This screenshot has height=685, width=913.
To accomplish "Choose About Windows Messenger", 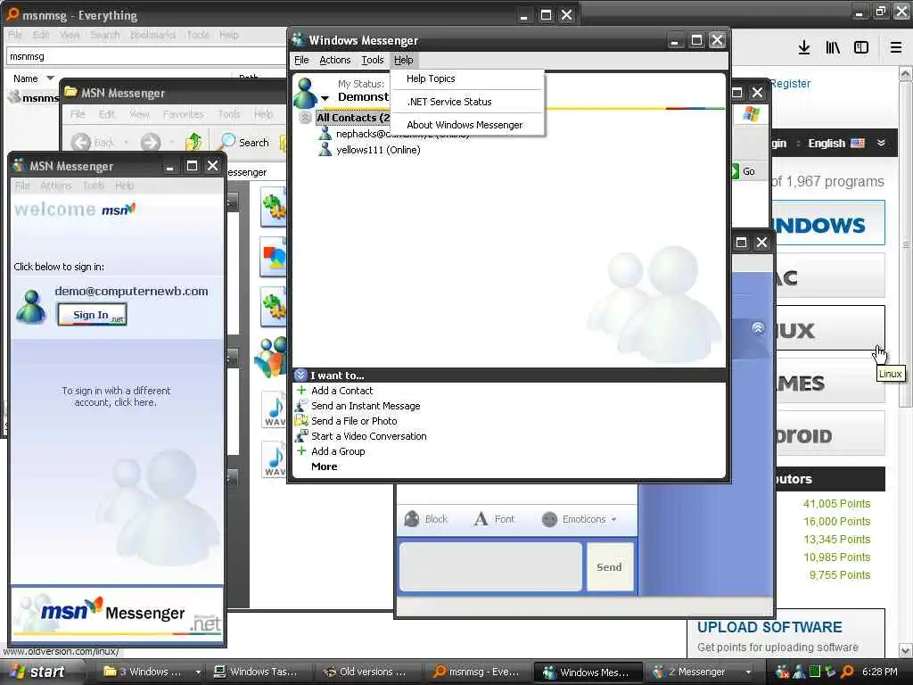I will [464, 125].
